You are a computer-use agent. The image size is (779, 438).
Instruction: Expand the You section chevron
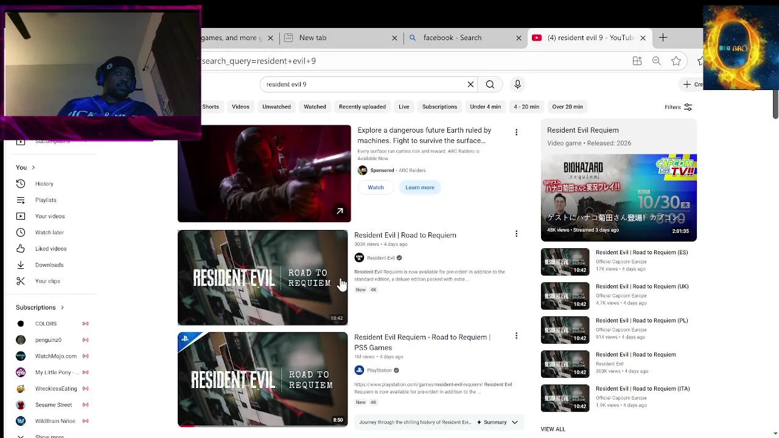pyautogui.click(x=33, y=167)
